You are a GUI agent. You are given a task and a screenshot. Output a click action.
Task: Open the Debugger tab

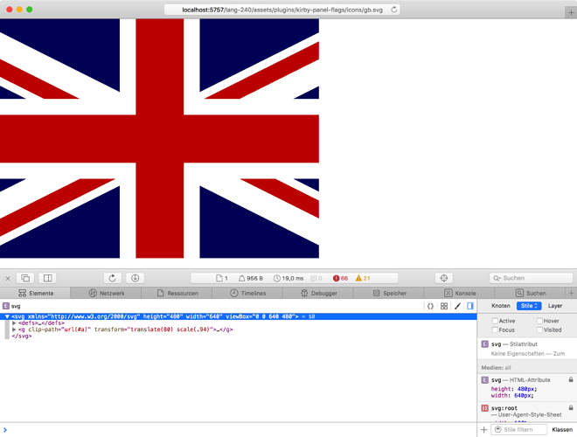[x=318, y=293]
